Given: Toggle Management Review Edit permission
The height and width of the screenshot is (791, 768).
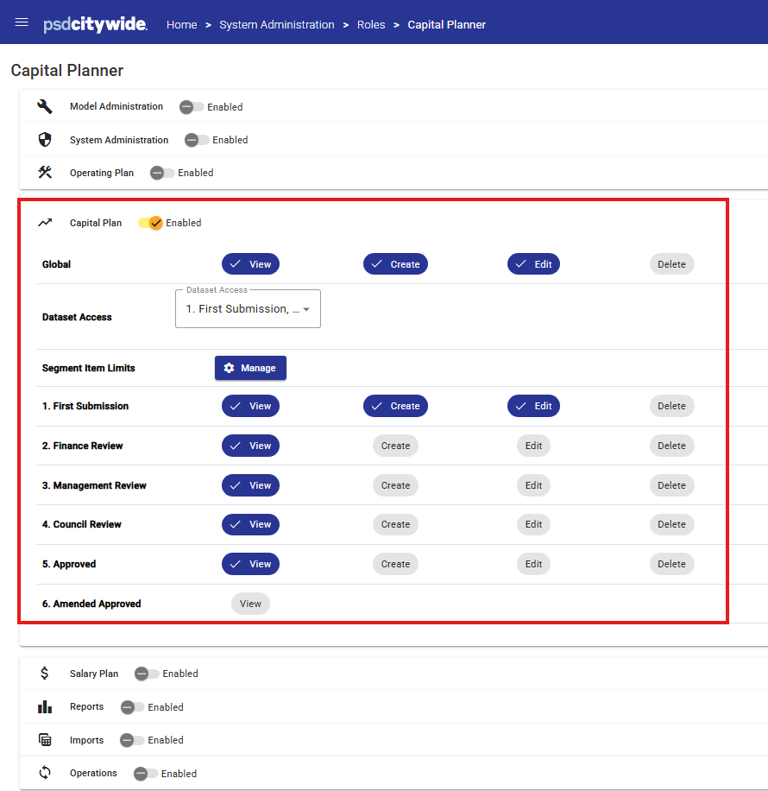Looking at the screenshot, I should coord(533,485).
